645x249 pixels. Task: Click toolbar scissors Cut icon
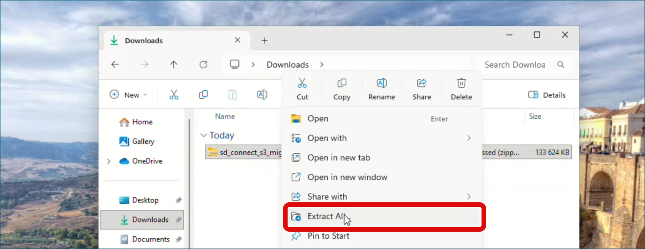pyautogui.click(x=174, y=95)
